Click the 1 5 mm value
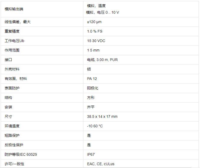 coord(93,50)
